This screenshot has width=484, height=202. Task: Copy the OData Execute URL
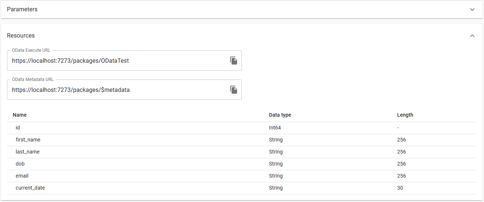[x=234, y=61]
